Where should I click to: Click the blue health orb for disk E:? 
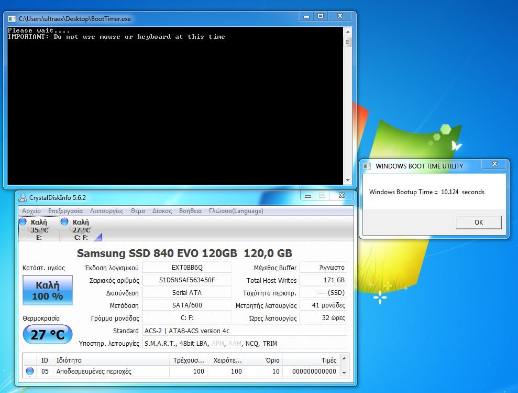pyautogui.click(x=23, y=221)
